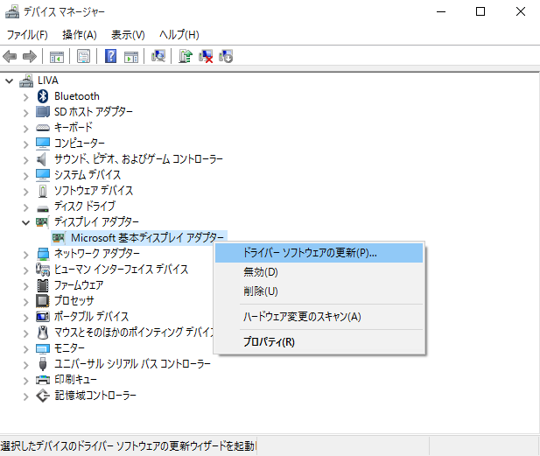
Task: Click the keyboard category icon
Action: coord(43,128)
